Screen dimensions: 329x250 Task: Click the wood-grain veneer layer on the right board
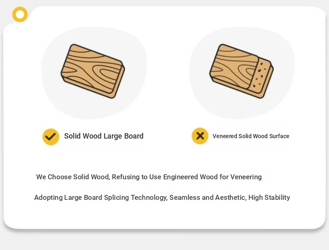click(x=233, y=67)
